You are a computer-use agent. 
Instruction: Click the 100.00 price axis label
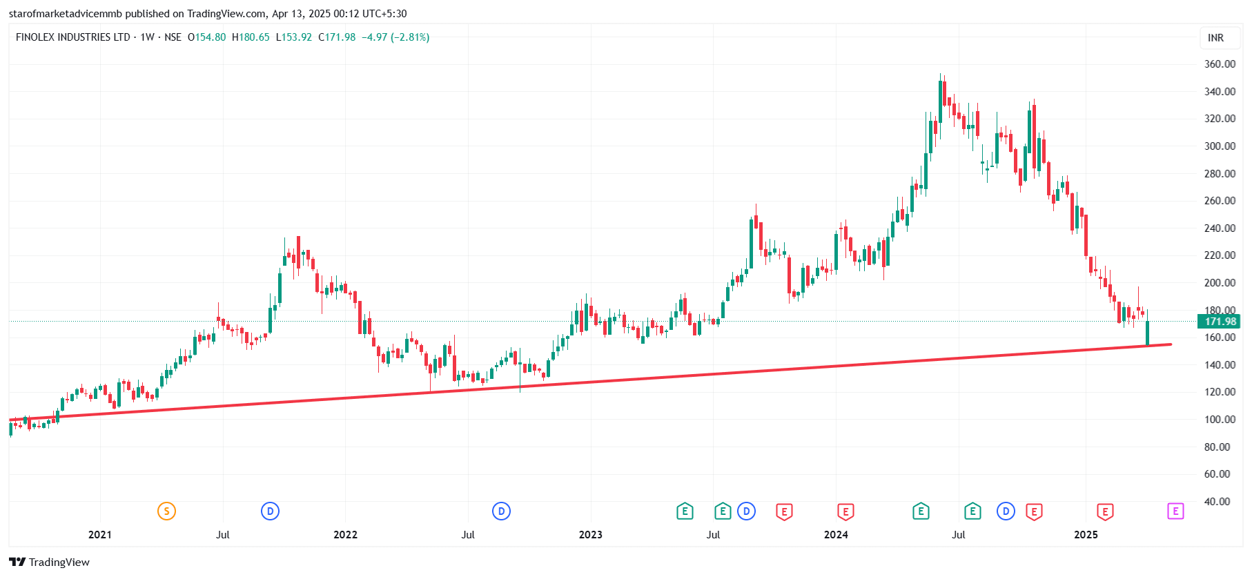coord(1220,420)
